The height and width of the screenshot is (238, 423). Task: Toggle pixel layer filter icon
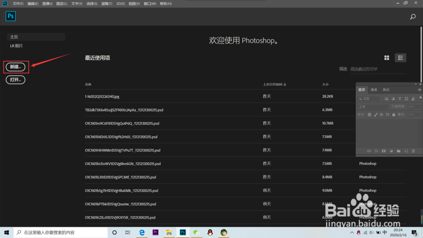click(387, 99)
